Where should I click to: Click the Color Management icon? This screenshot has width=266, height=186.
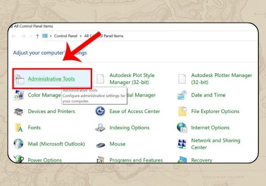click(x=19, y=95)
